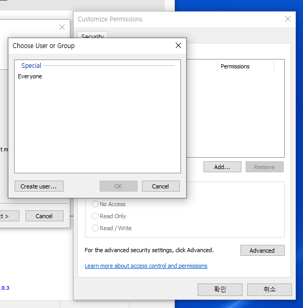This screenshot has width=303, height=308.
Task: Open Advanced security settings
Action: pyautogui.click(x=262, y=251)
